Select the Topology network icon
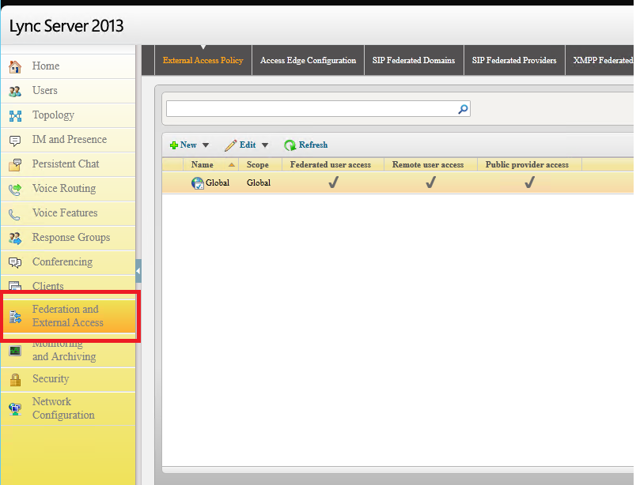The width and height of the screenshot is (636, 485). [x=15, y=116]
